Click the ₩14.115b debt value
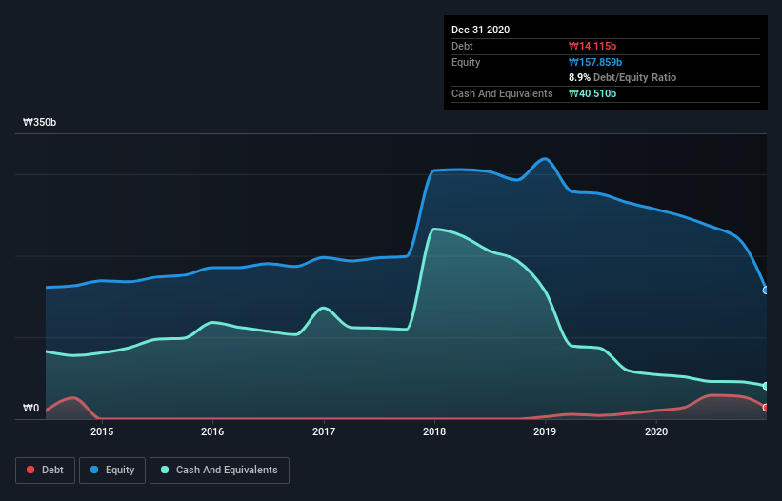 592,46
